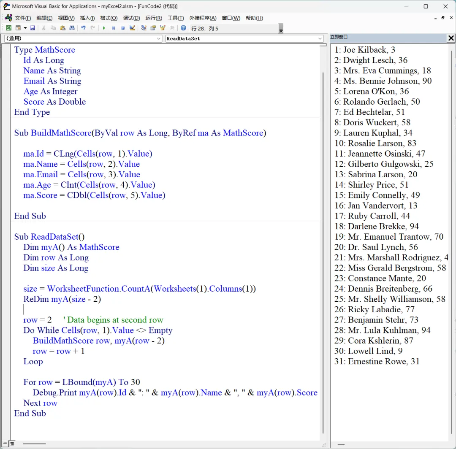Click the 'Sub BuildMathScore' declaration line
This screenshot has height=449, width=456.
140,133
